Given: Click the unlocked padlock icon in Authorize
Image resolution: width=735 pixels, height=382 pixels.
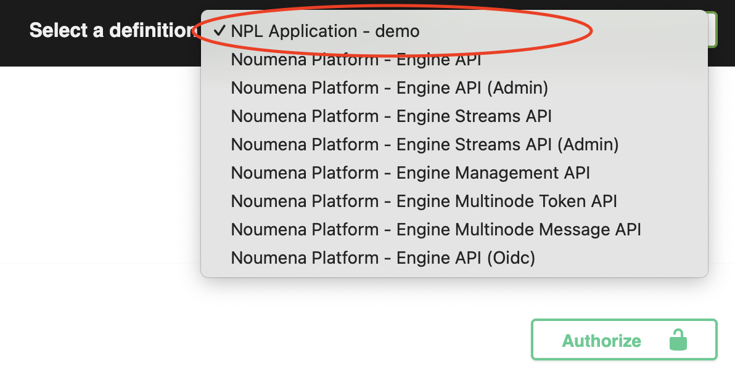Looking at the screenshot, I should [678, 339].
